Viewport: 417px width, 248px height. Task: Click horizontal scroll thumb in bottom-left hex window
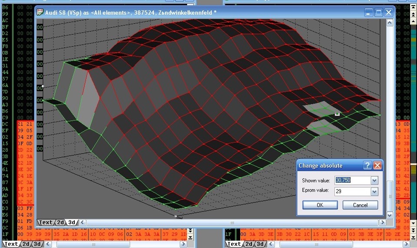click(93, 244)
